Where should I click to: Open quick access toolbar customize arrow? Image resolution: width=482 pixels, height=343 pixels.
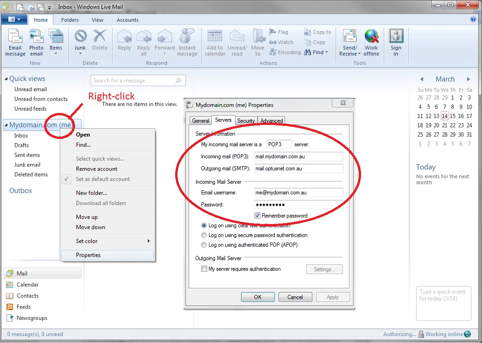(50, 7)
